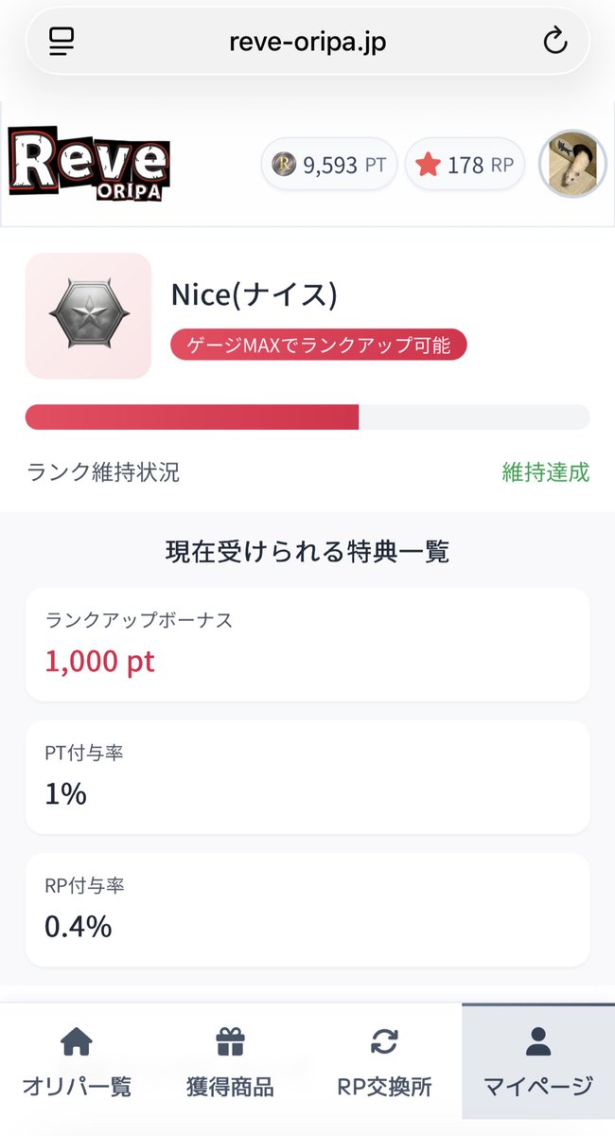615x1136 pixels.
Task: Select the ランクアップボーナス 1,000 pt card
Action: point(307,645)
